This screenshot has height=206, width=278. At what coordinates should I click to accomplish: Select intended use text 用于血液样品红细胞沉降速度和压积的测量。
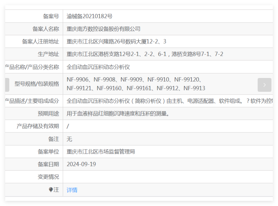tap(118, 114)
